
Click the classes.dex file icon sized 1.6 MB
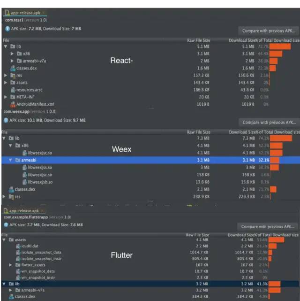tap(13, 68)
